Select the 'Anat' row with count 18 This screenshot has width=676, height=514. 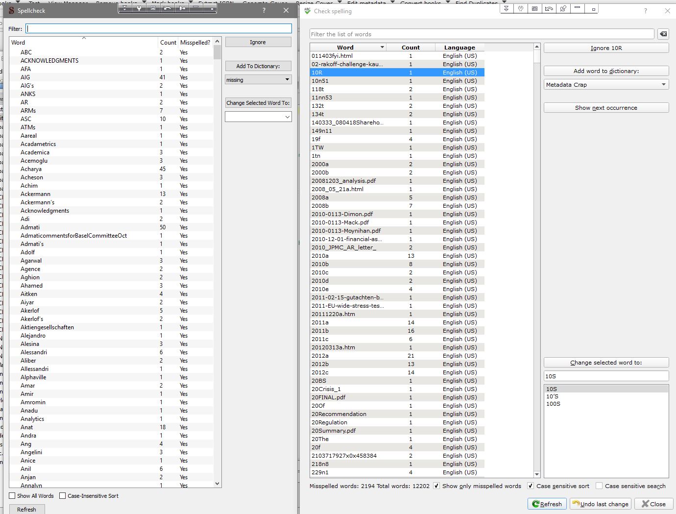[111, 427]
